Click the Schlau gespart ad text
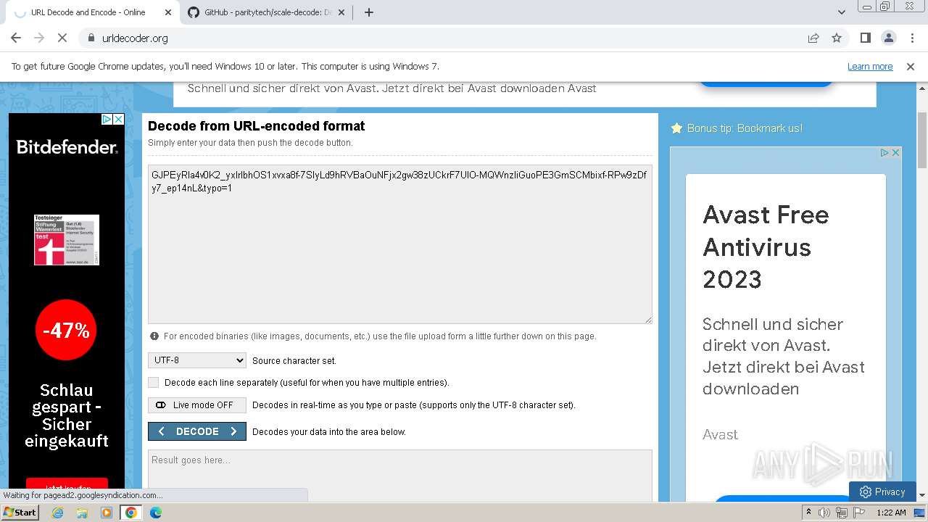This screenshot has width=928, height=522. 67,415
